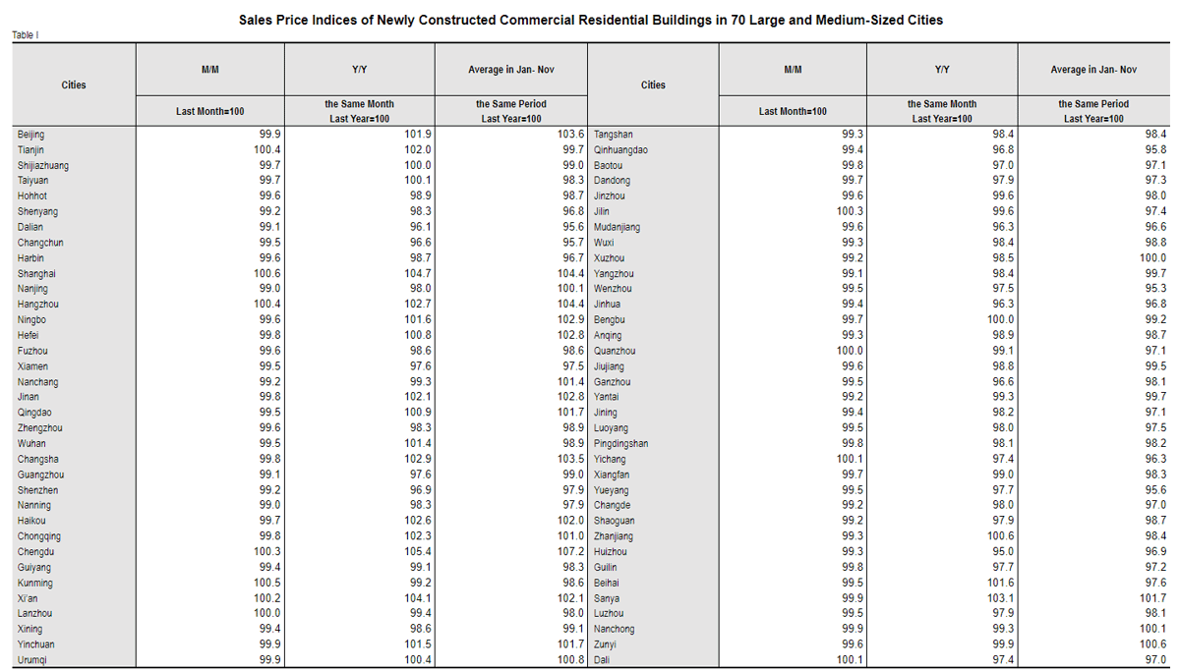The height and width of the screenshot is (670, 1180).
Task: Click value 100.6 in Zhanjiang's row
Action: point(1001,536)
